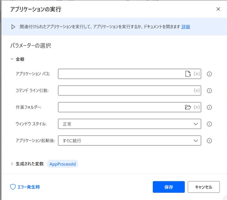
Task: Insert variable {x} in 作業フォルダー field
Action: coord(197,107)
